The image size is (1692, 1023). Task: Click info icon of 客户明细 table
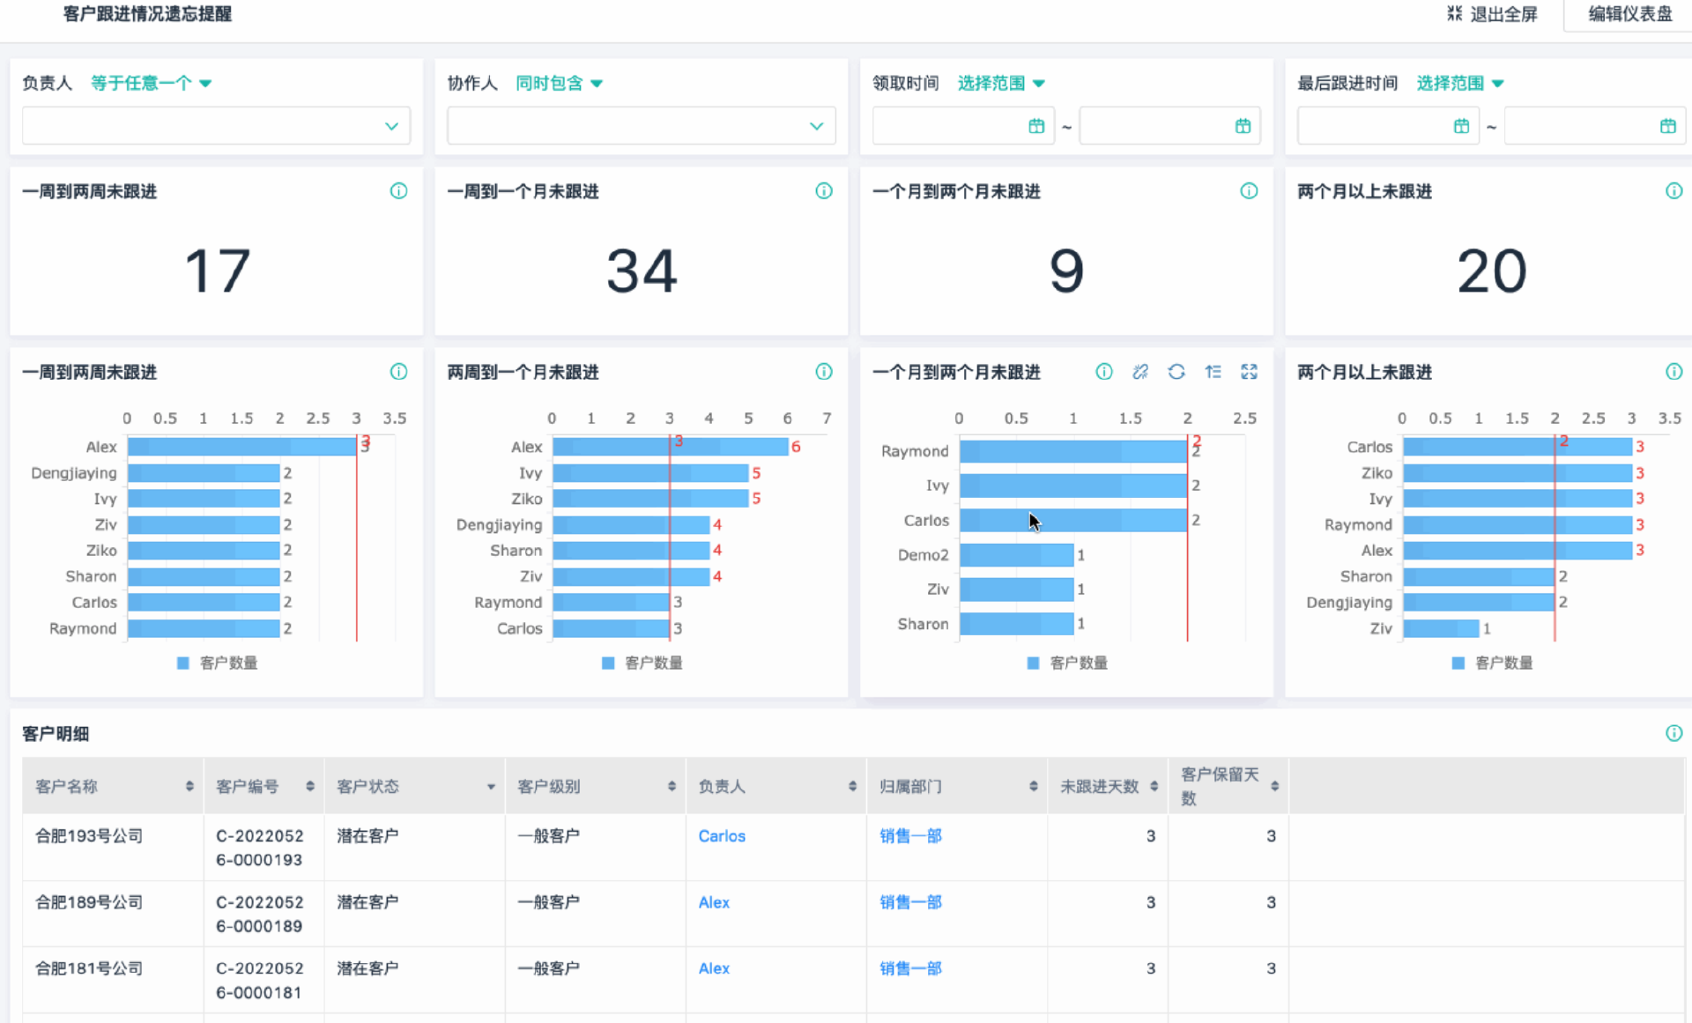coord(1673,733)
